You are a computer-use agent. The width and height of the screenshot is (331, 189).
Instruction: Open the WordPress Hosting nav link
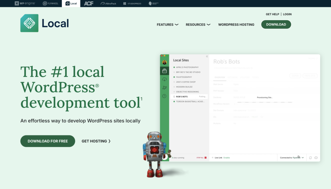pos(236,25)
